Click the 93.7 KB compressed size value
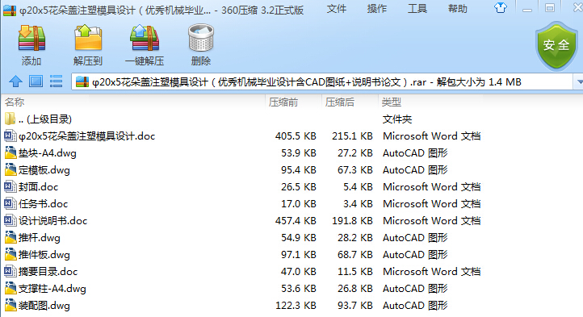 (355, 306)
